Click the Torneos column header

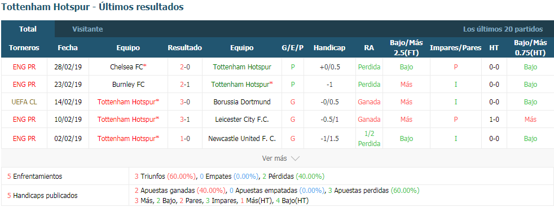coord(24,48)
